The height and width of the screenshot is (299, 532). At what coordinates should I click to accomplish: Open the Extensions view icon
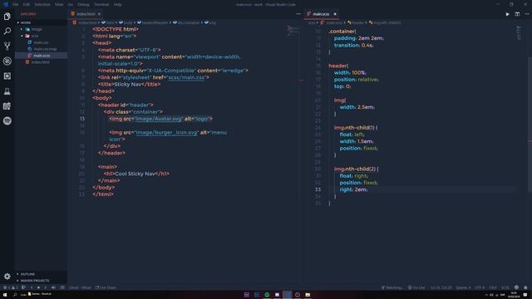(x=7, y=76)
